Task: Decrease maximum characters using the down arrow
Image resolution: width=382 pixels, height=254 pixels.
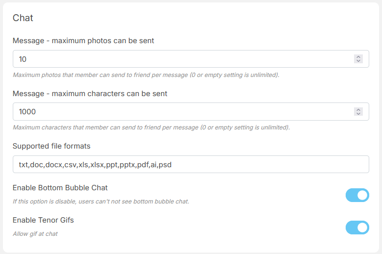Action: click(358, 114)
